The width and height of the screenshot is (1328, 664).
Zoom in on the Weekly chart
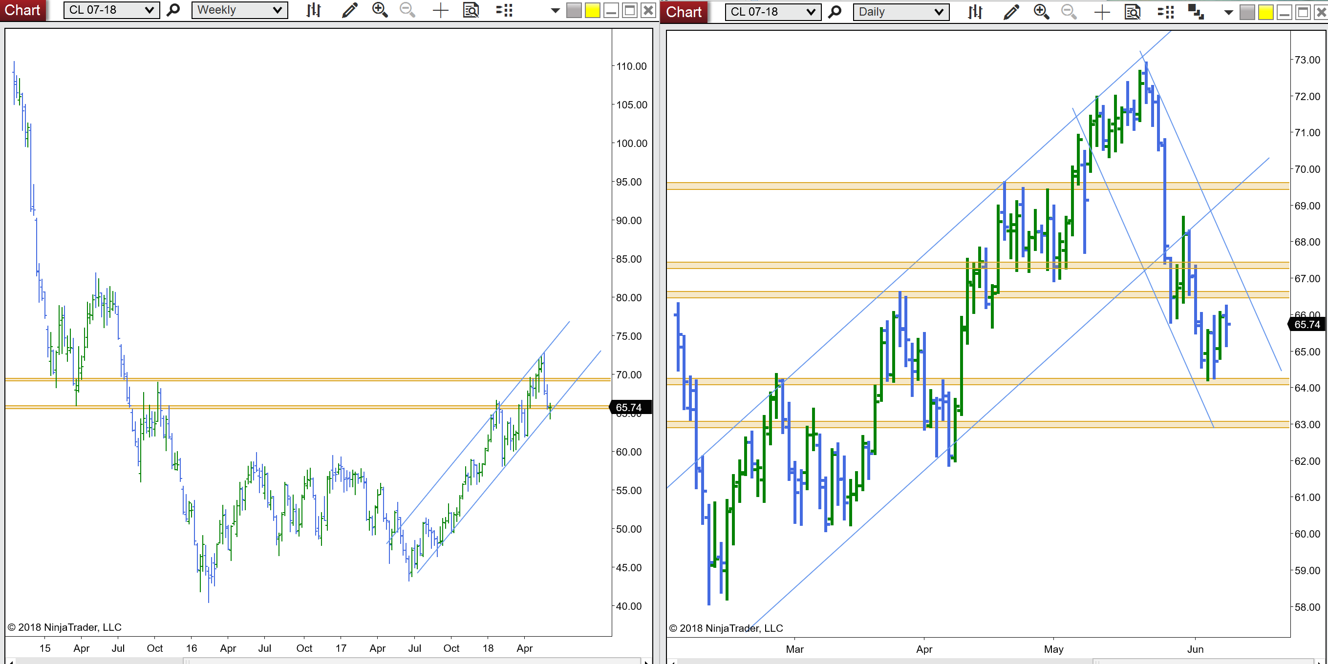(380, 10)
